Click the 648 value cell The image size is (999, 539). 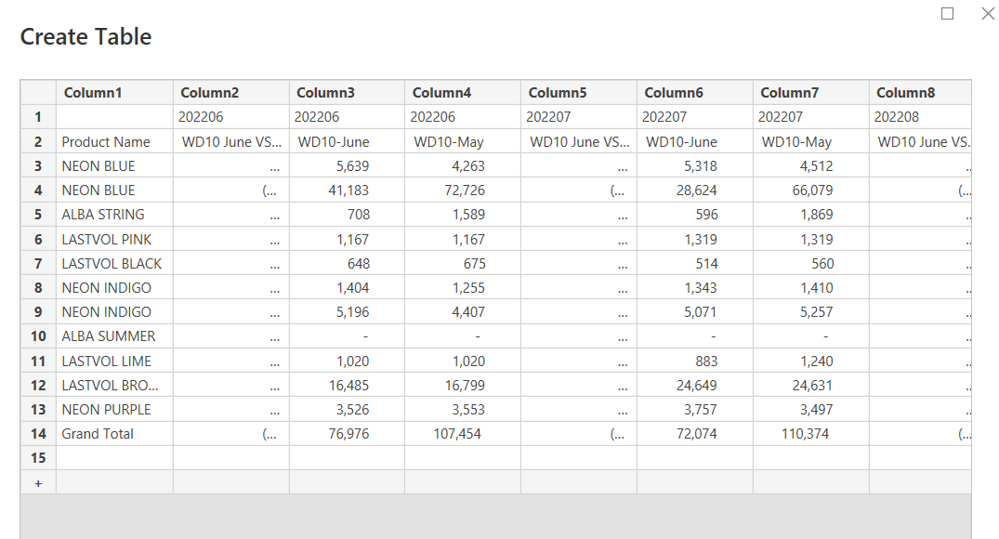point(348,263)
